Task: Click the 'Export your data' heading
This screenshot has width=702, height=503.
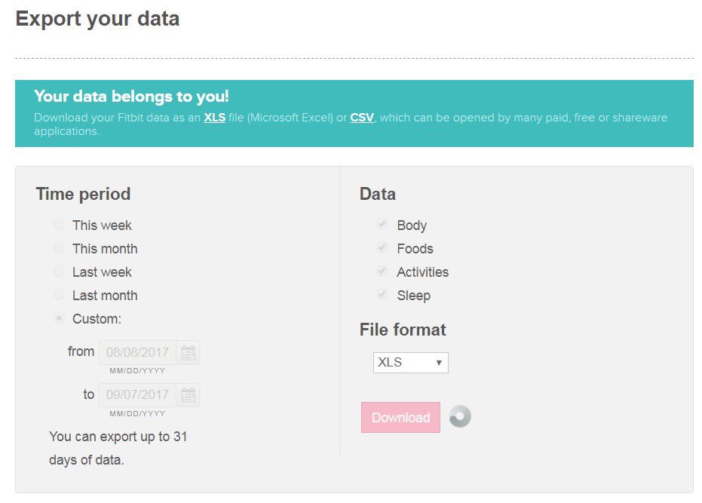Action: [97, 19]
